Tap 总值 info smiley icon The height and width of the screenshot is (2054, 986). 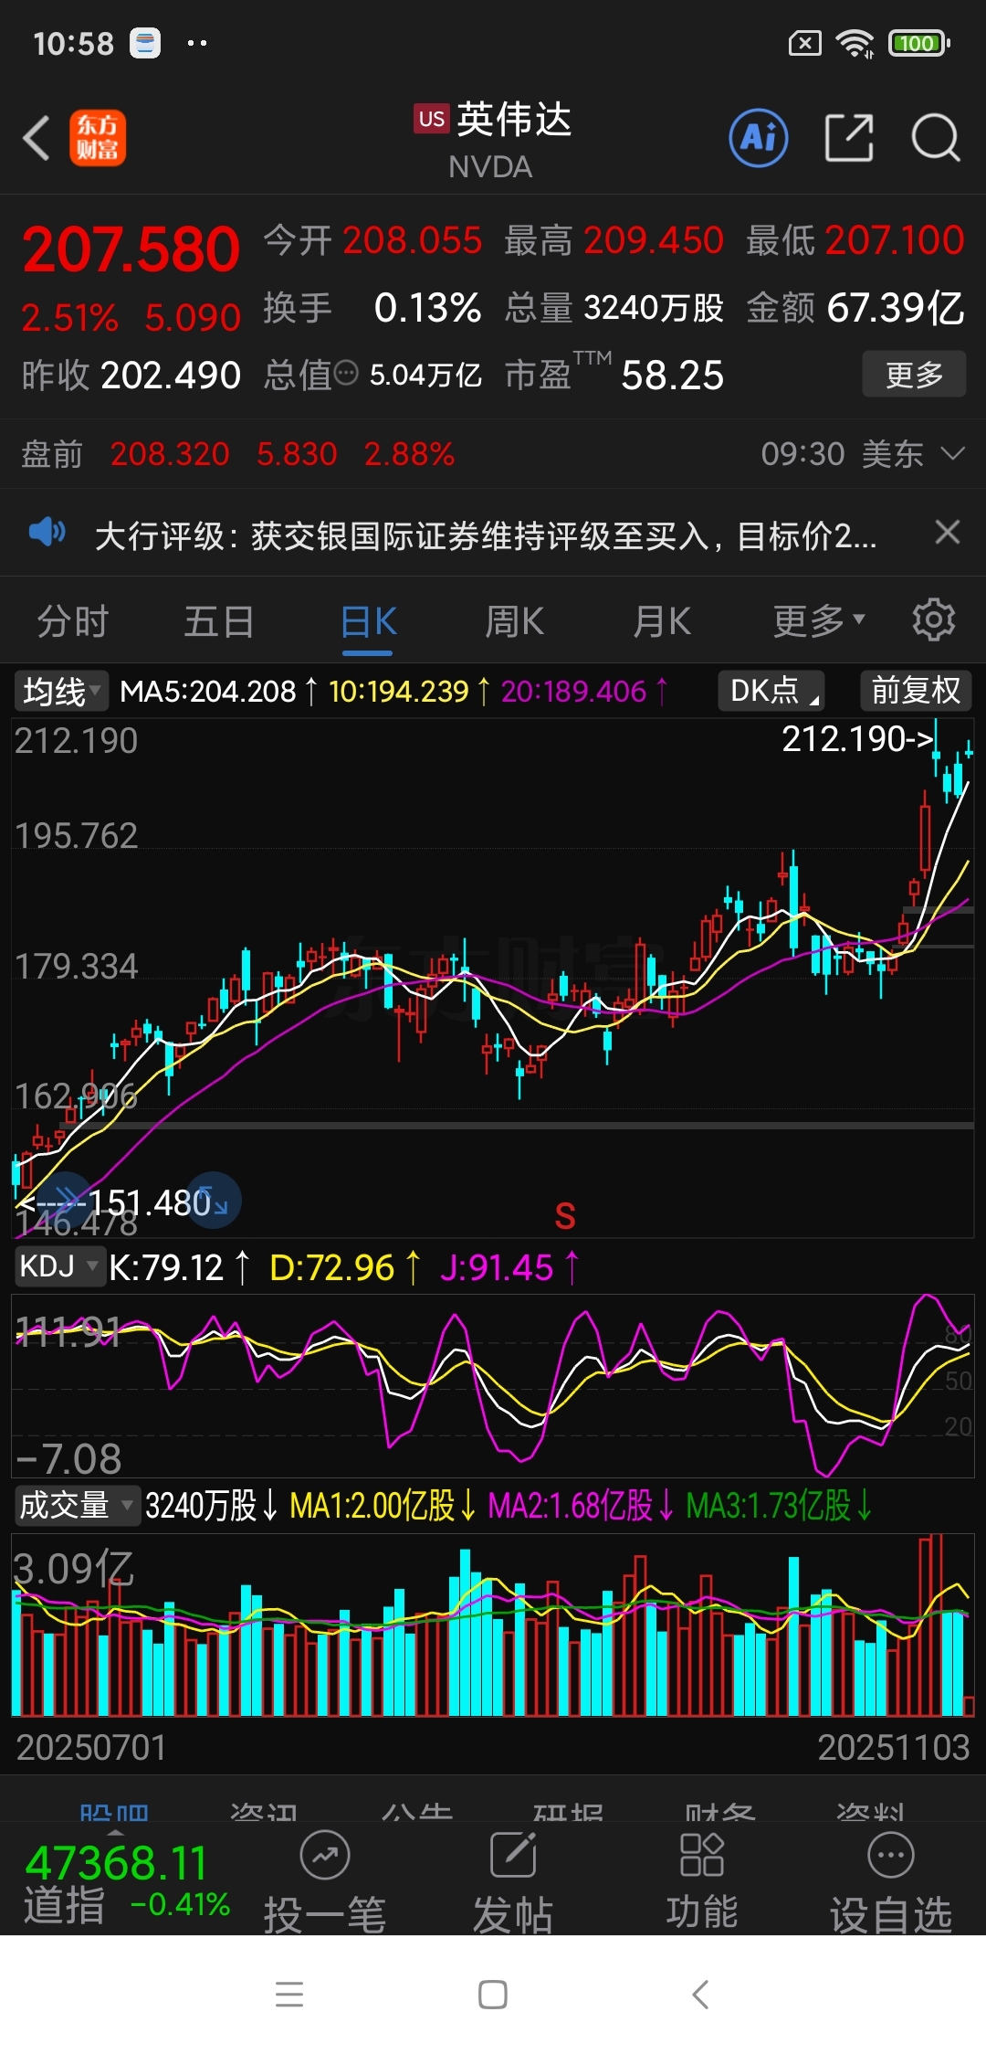[346, 373]
